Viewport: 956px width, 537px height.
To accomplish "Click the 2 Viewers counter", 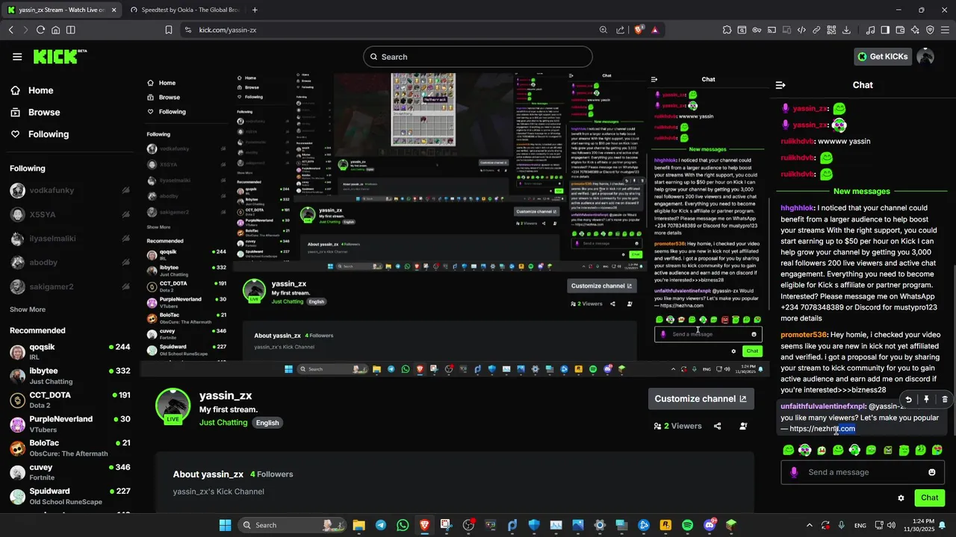I will click(x=677, y=427).
